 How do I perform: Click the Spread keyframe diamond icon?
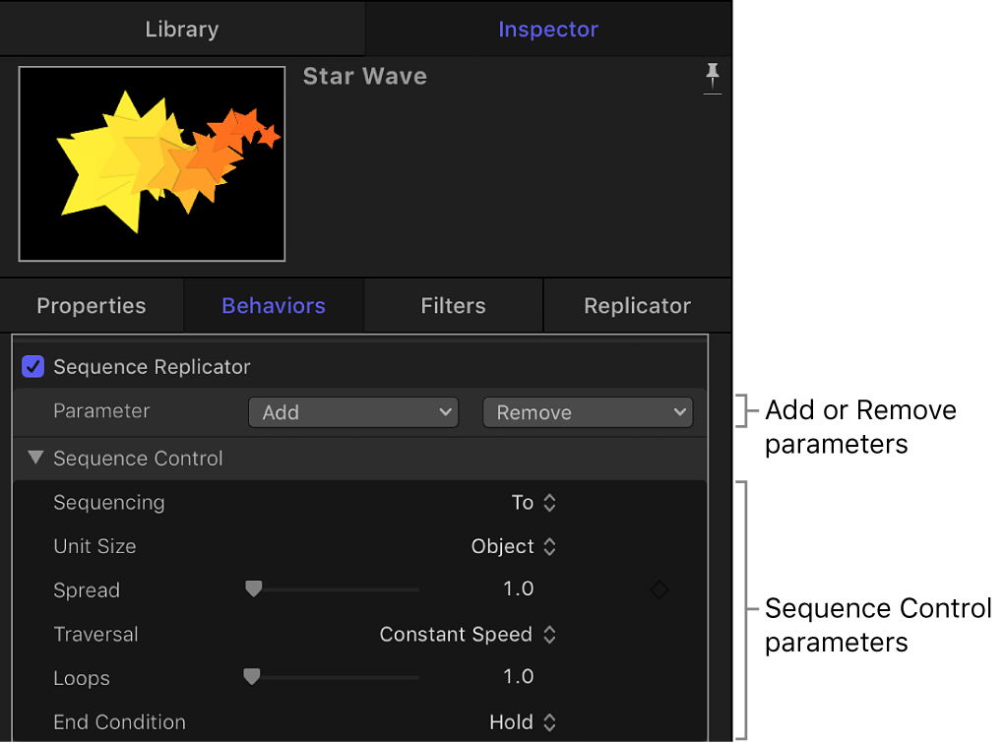(x=659, y=589)
